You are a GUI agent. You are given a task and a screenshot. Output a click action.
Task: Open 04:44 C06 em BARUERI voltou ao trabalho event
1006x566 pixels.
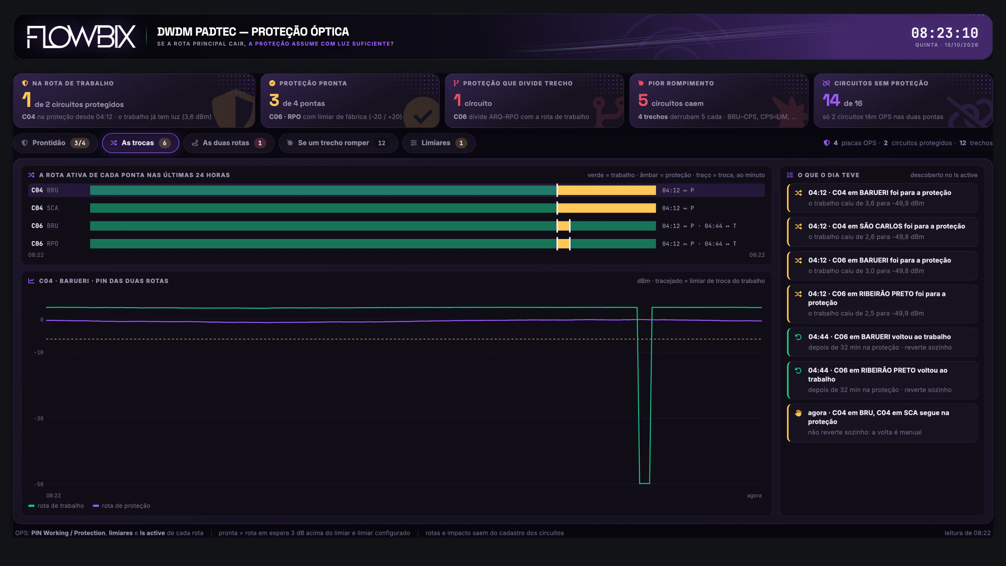pyautogui.click(x=882, y=342)
